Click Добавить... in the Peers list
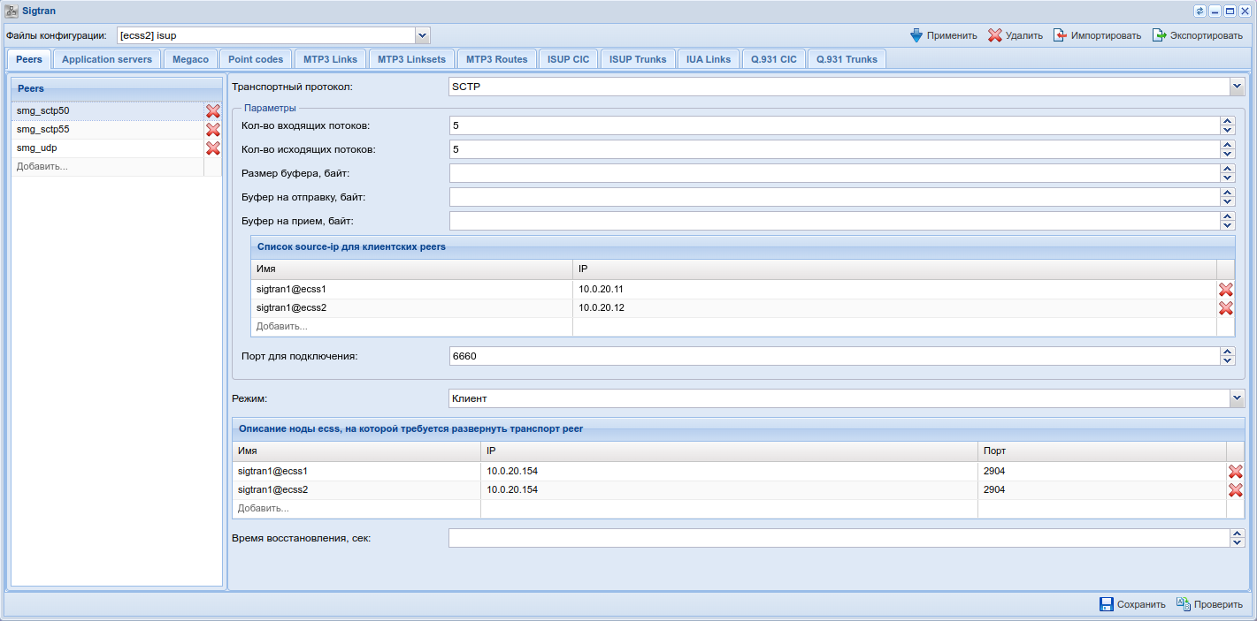The image size is (1257, 621). point(107,167)
